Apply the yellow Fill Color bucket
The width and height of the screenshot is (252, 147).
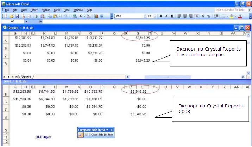pyautogui.click(x=232, y=16)
